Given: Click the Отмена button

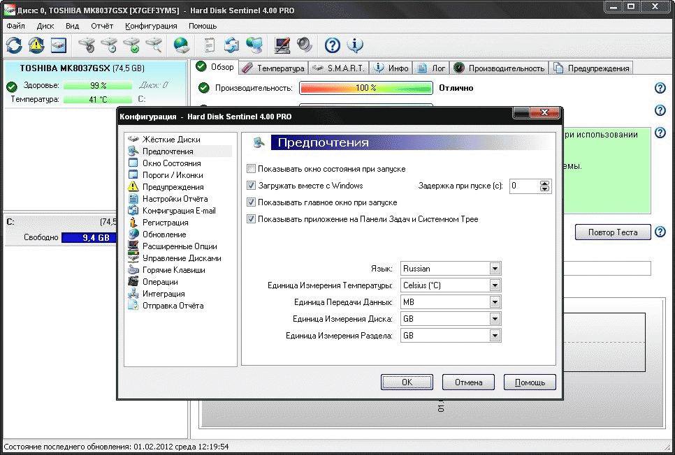Looking at the screenshot, I should point(468,382).
